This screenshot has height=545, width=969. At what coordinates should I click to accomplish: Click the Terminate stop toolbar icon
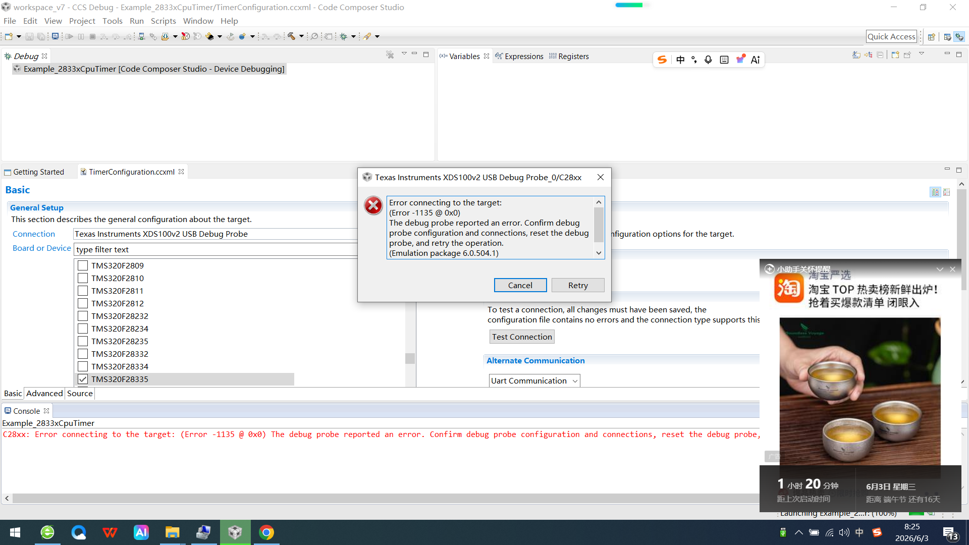pos(93,36)
